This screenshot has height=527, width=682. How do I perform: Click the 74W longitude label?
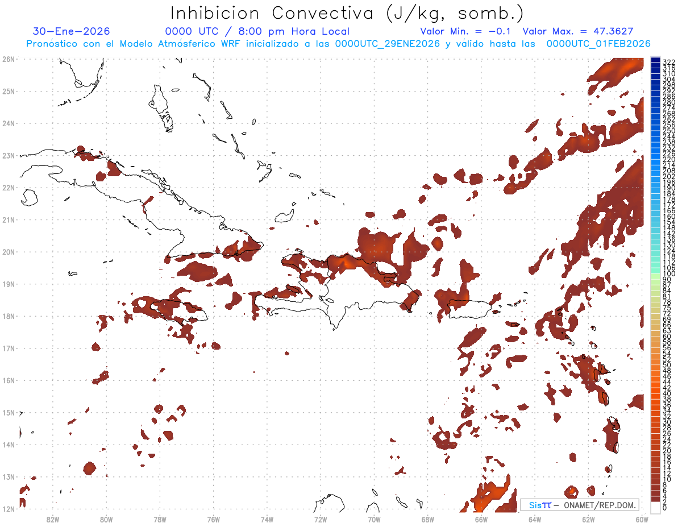coord(267,519)
